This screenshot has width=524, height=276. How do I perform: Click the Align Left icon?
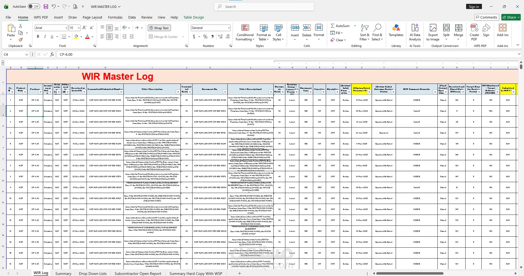[102, 37]
